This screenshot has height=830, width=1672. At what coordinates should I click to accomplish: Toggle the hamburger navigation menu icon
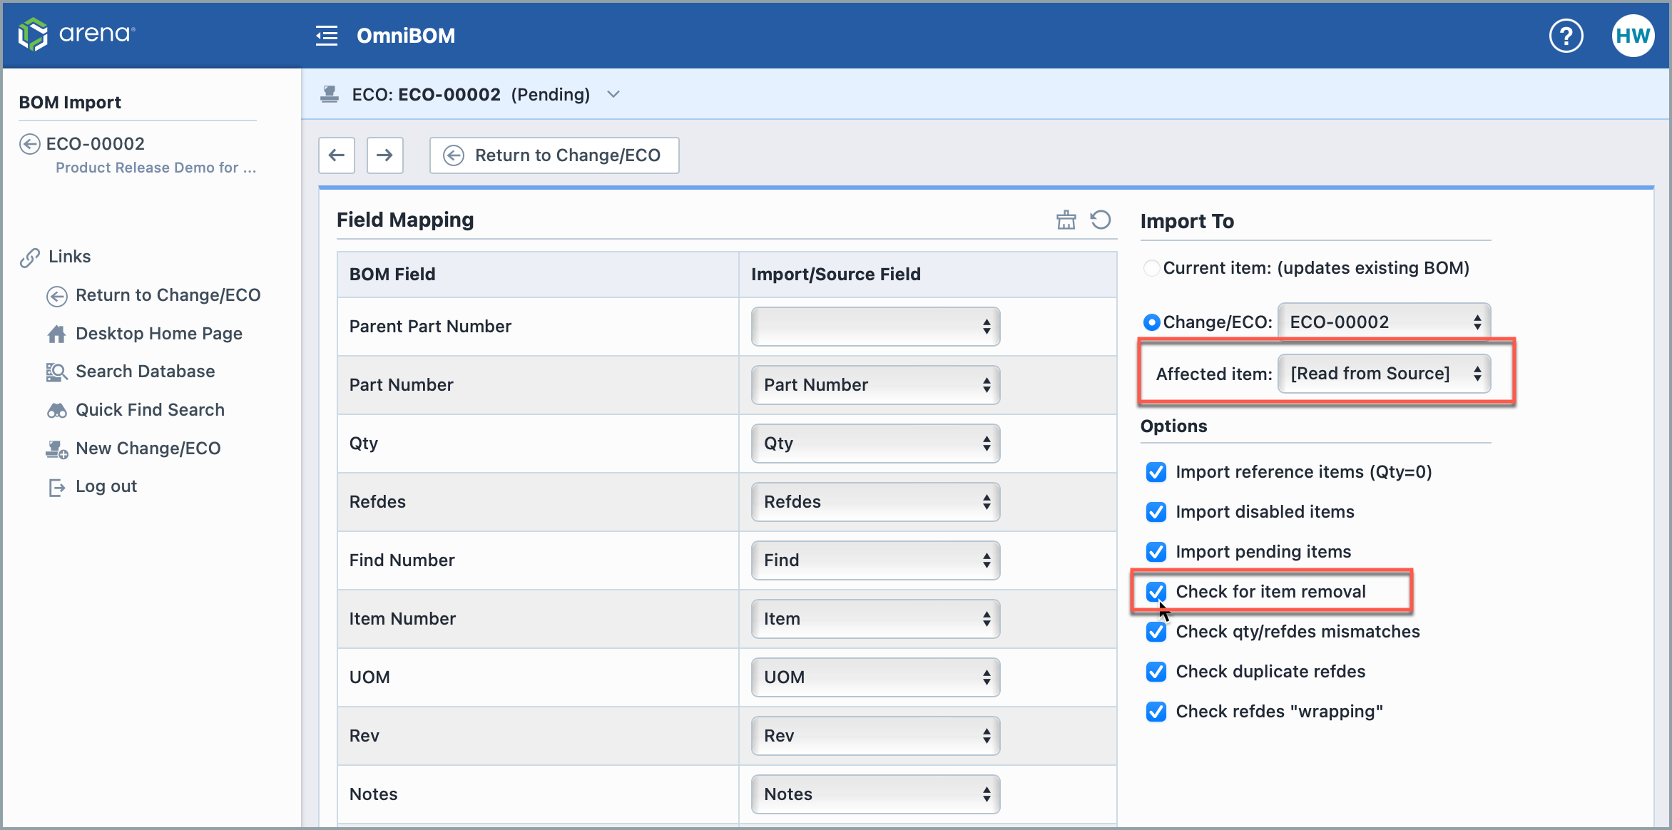click(327, 36)
